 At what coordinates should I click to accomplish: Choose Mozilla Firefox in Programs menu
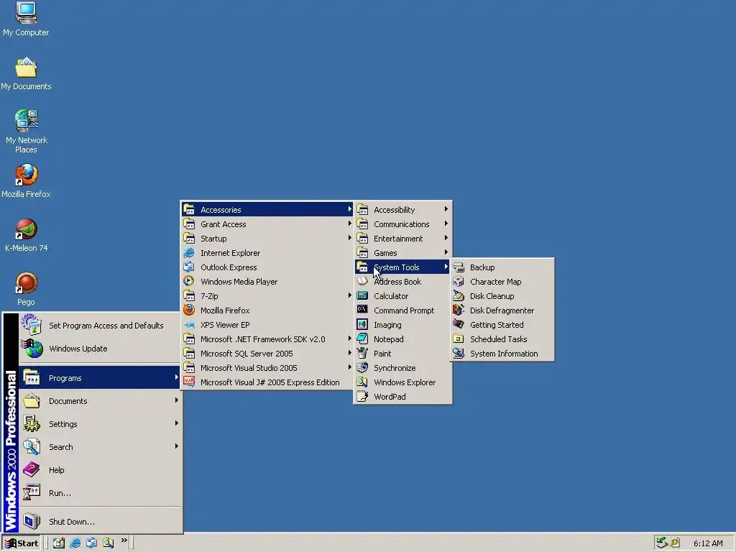[x=267, y=310]
